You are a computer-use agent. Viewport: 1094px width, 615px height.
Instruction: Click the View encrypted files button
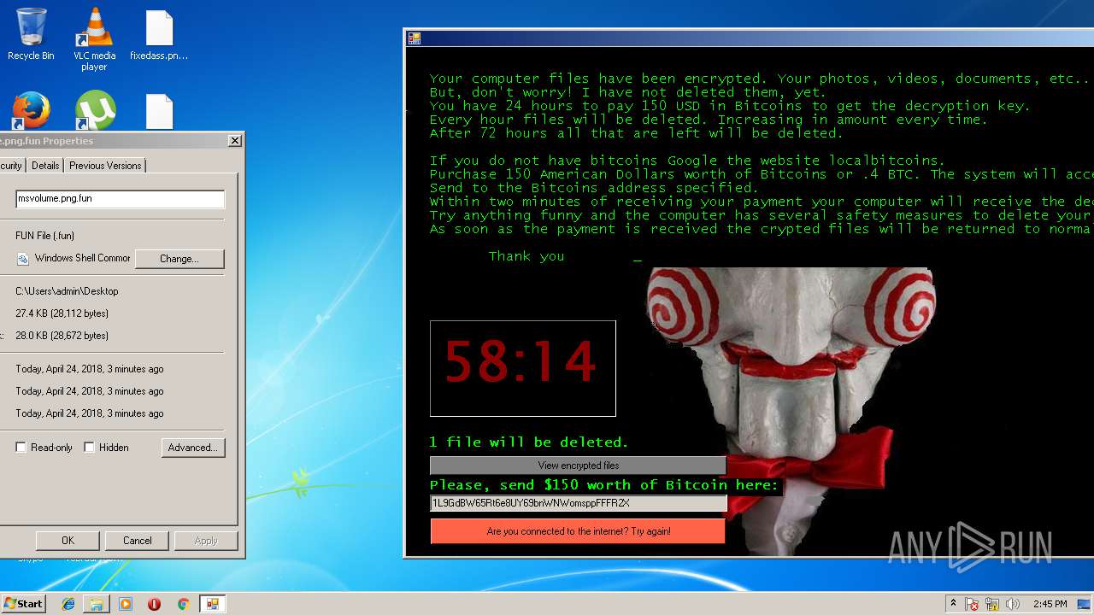tap(578, 466)
